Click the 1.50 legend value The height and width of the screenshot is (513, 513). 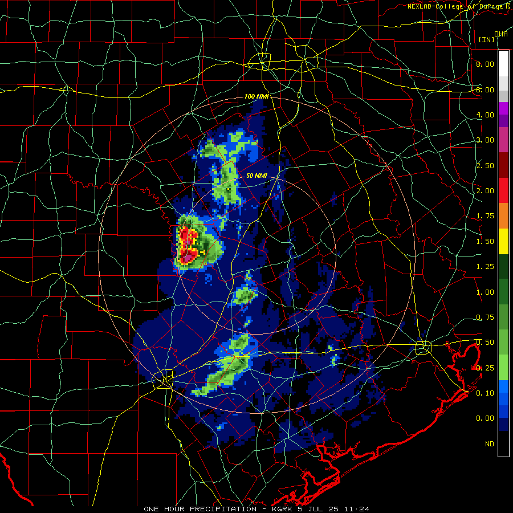click(x=485, y=242)
